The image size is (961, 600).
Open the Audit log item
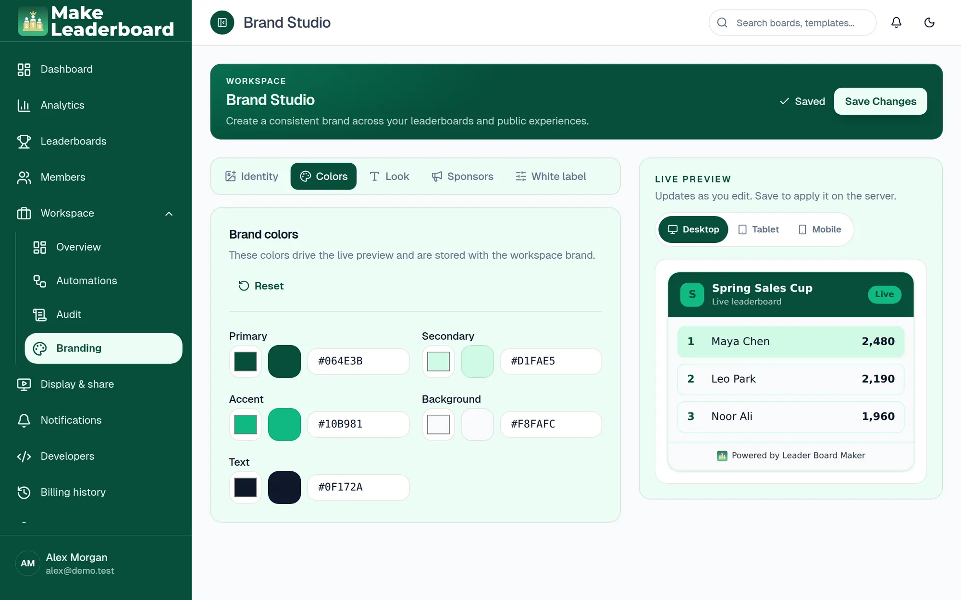[x=103, y=314]
